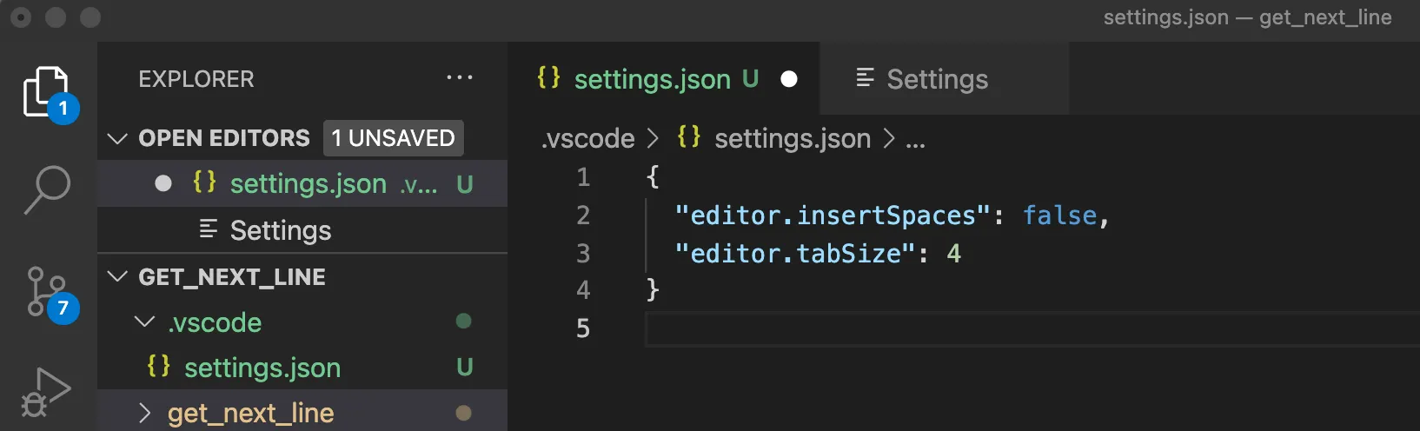Click the .vscode breadcrumb segment
The height and width of the screenshot is (431, 1420).
tap(588, 139)
